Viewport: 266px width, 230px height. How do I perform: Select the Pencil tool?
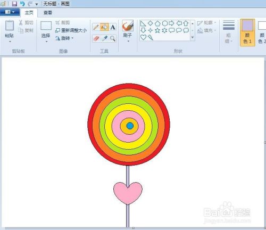pos(96,27)
